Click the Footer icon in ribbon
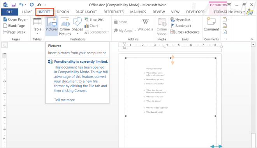This screenshot has width=257, height=148. click(225, 26)
